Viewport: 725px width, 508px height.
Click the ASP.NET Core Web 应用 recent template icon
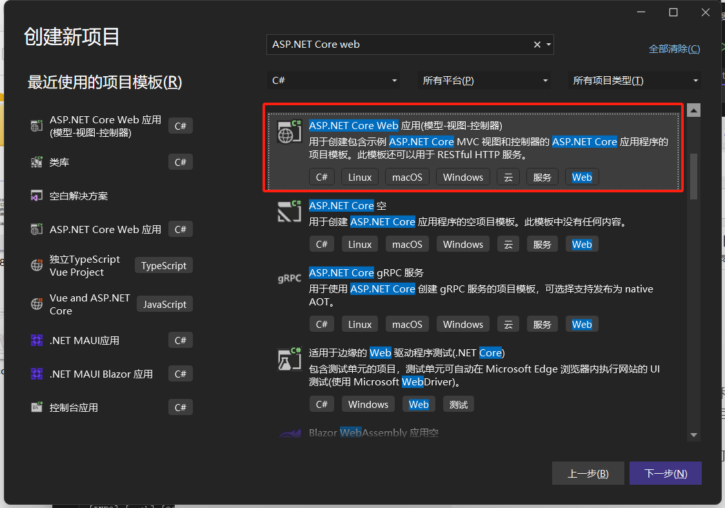click(x=37, y=229)
